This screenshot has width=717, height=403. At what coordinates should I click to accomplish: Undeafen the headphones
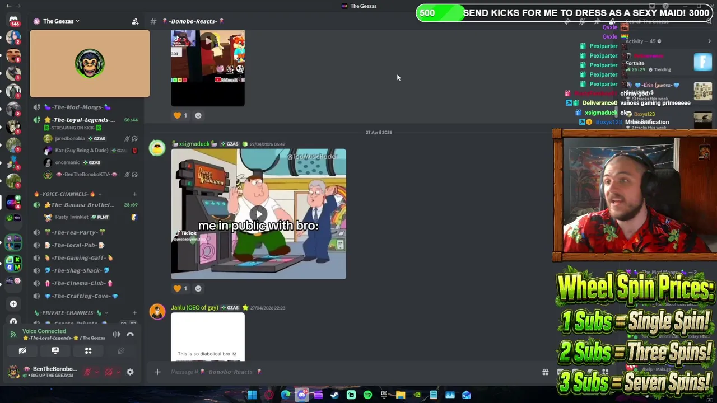pos(109,372)
